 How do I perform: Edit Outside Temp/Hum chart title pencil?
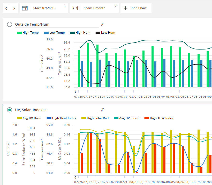coord(102,24)
